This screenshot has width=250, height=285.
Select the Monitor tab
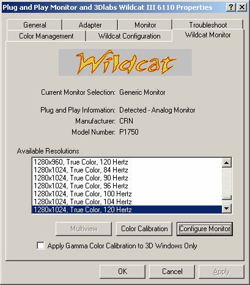coord(145,25)
